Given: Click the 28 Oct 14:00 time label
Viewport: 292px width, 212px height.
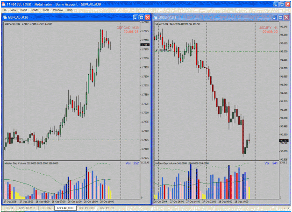Looking at the screenshot, I should 242,202.
